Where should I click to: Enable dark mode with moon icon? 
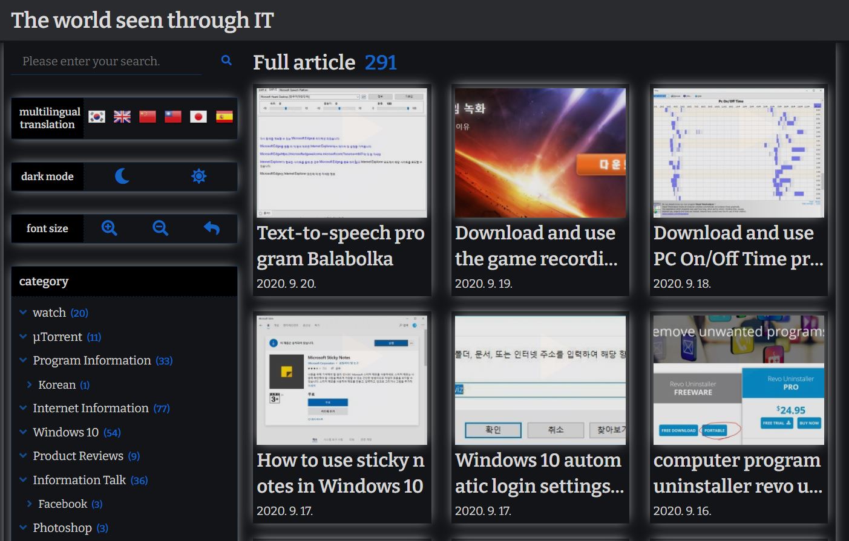[x=122, y=176]
